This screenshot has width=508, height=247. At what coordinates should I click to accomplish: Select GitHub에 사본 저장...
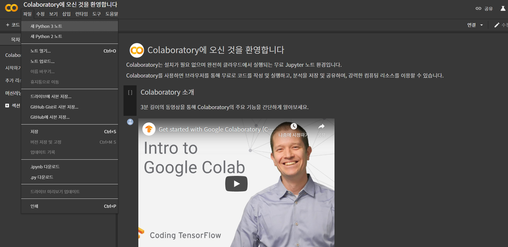[70, 117]
